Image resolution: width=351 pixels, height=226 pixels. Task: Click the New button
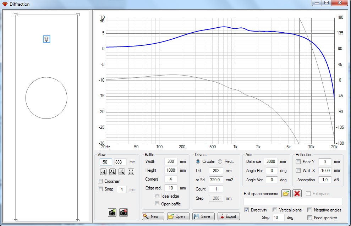coord(153,216)
